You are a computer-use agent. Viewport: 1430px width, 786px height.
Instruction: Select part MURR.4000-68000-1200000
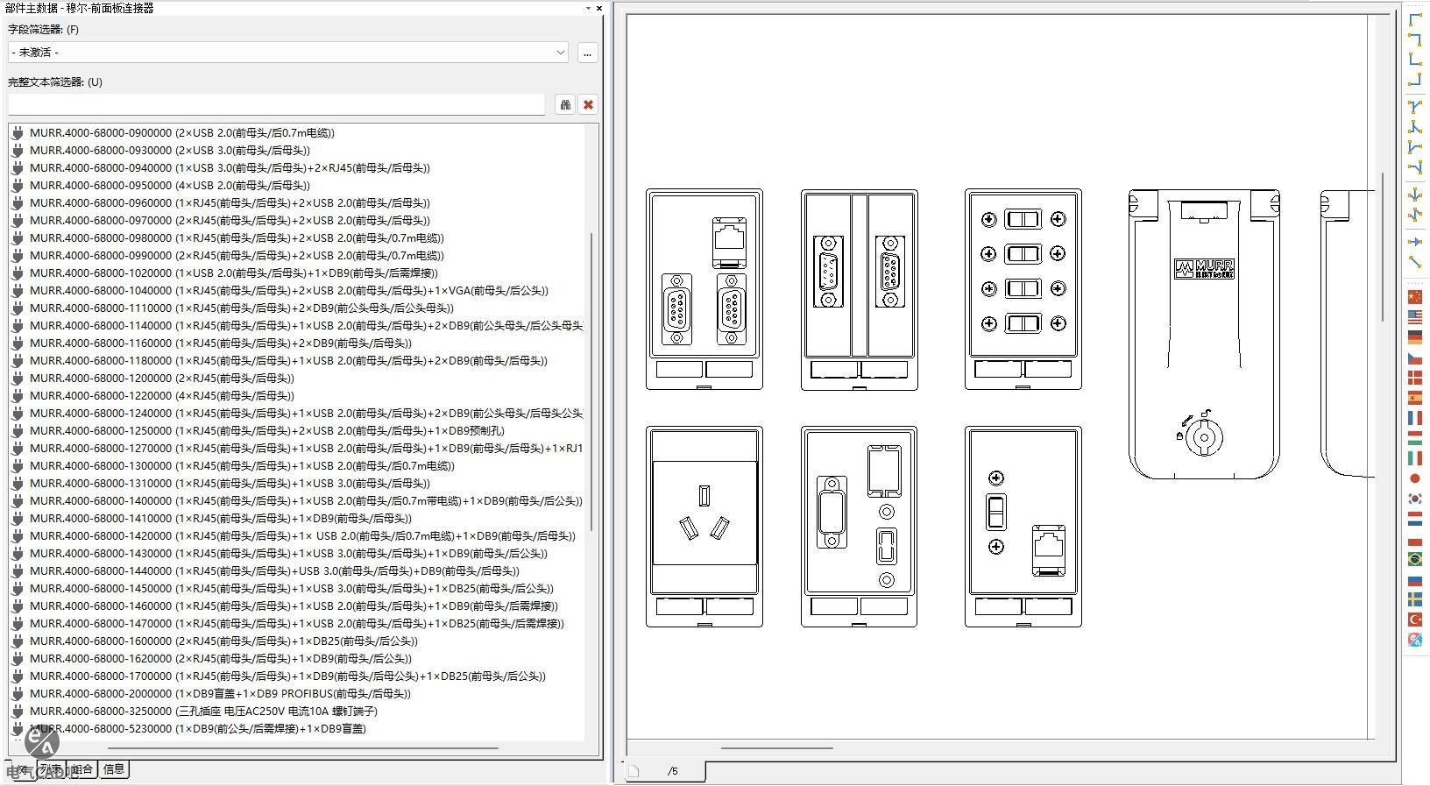[x=162, y=379]
